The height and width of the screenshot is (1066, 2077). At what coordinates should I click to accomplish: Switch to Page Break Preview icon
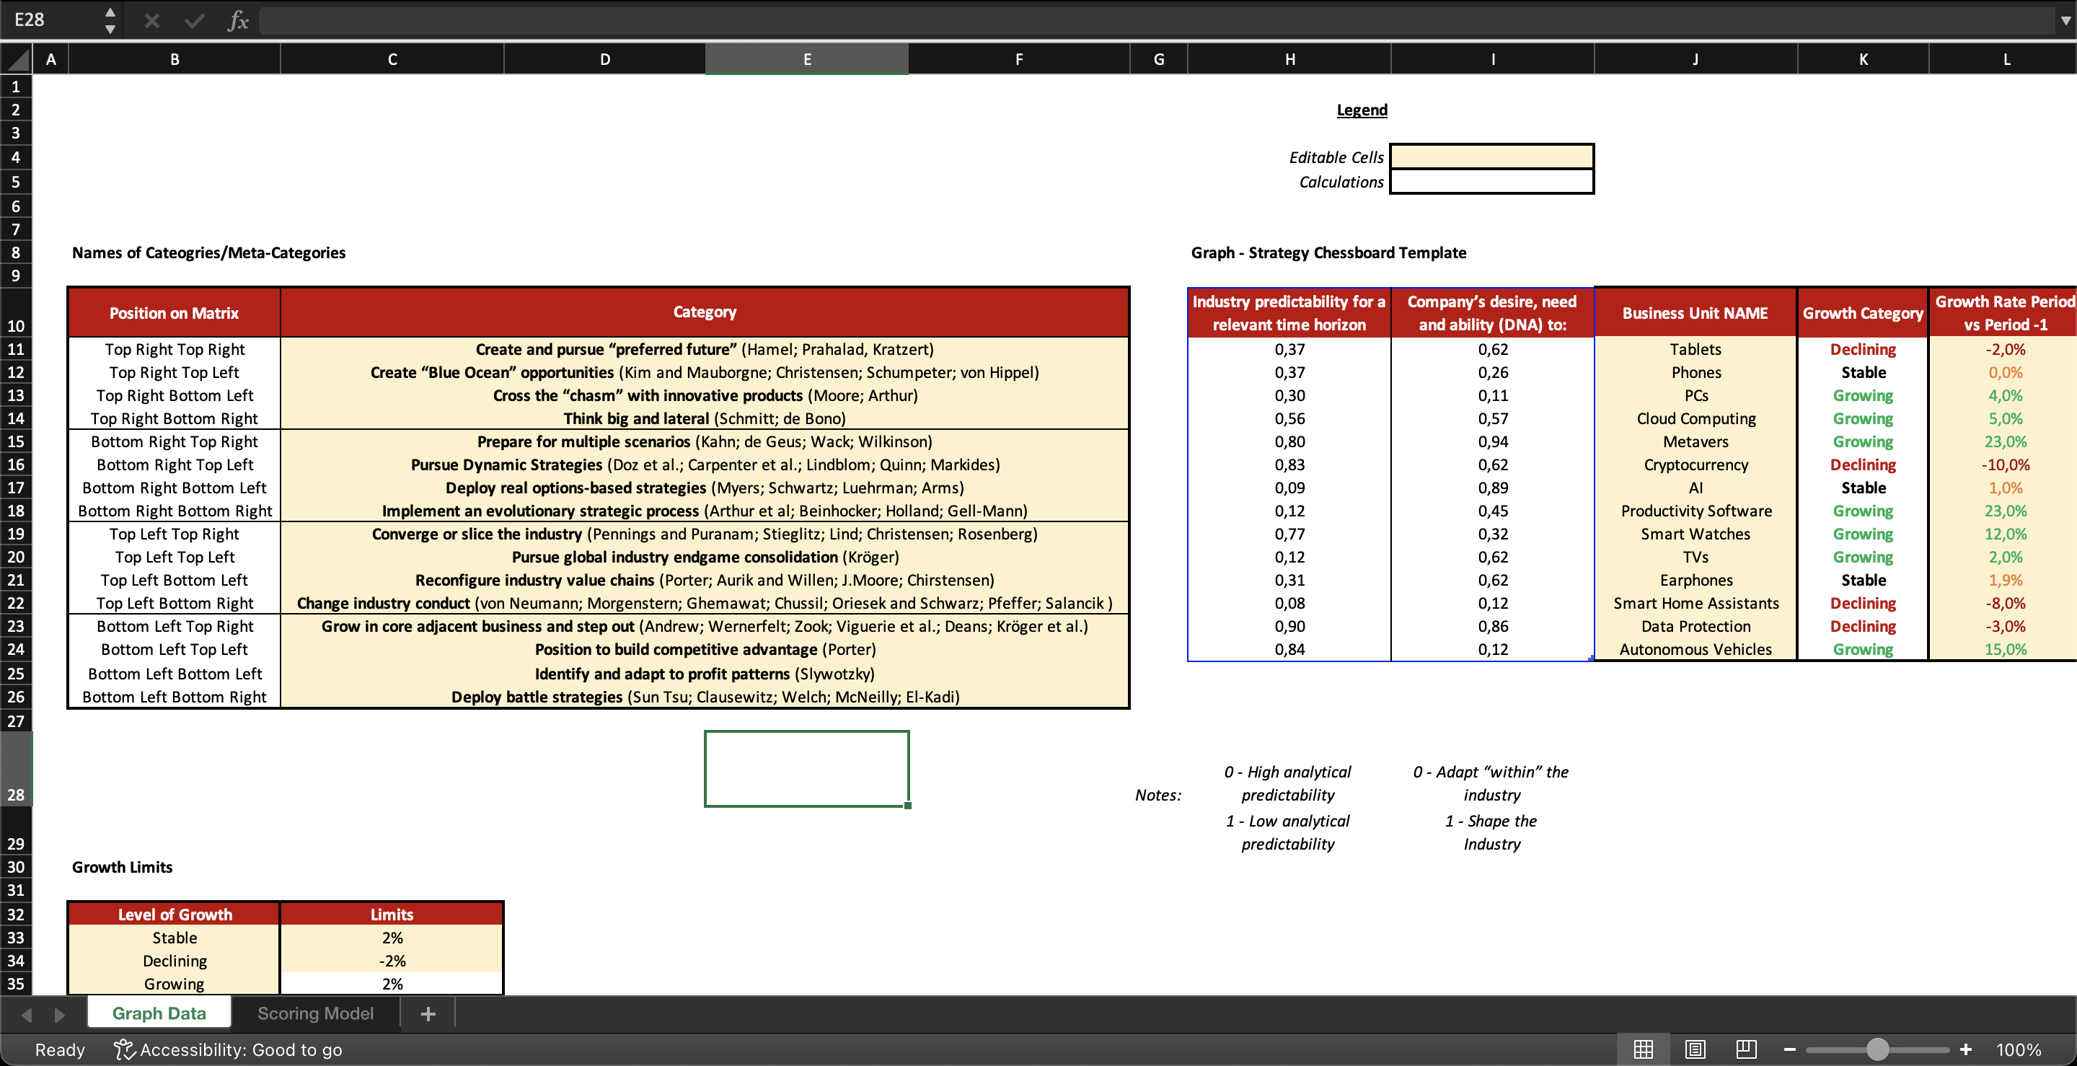[x=1747, y=1049]
